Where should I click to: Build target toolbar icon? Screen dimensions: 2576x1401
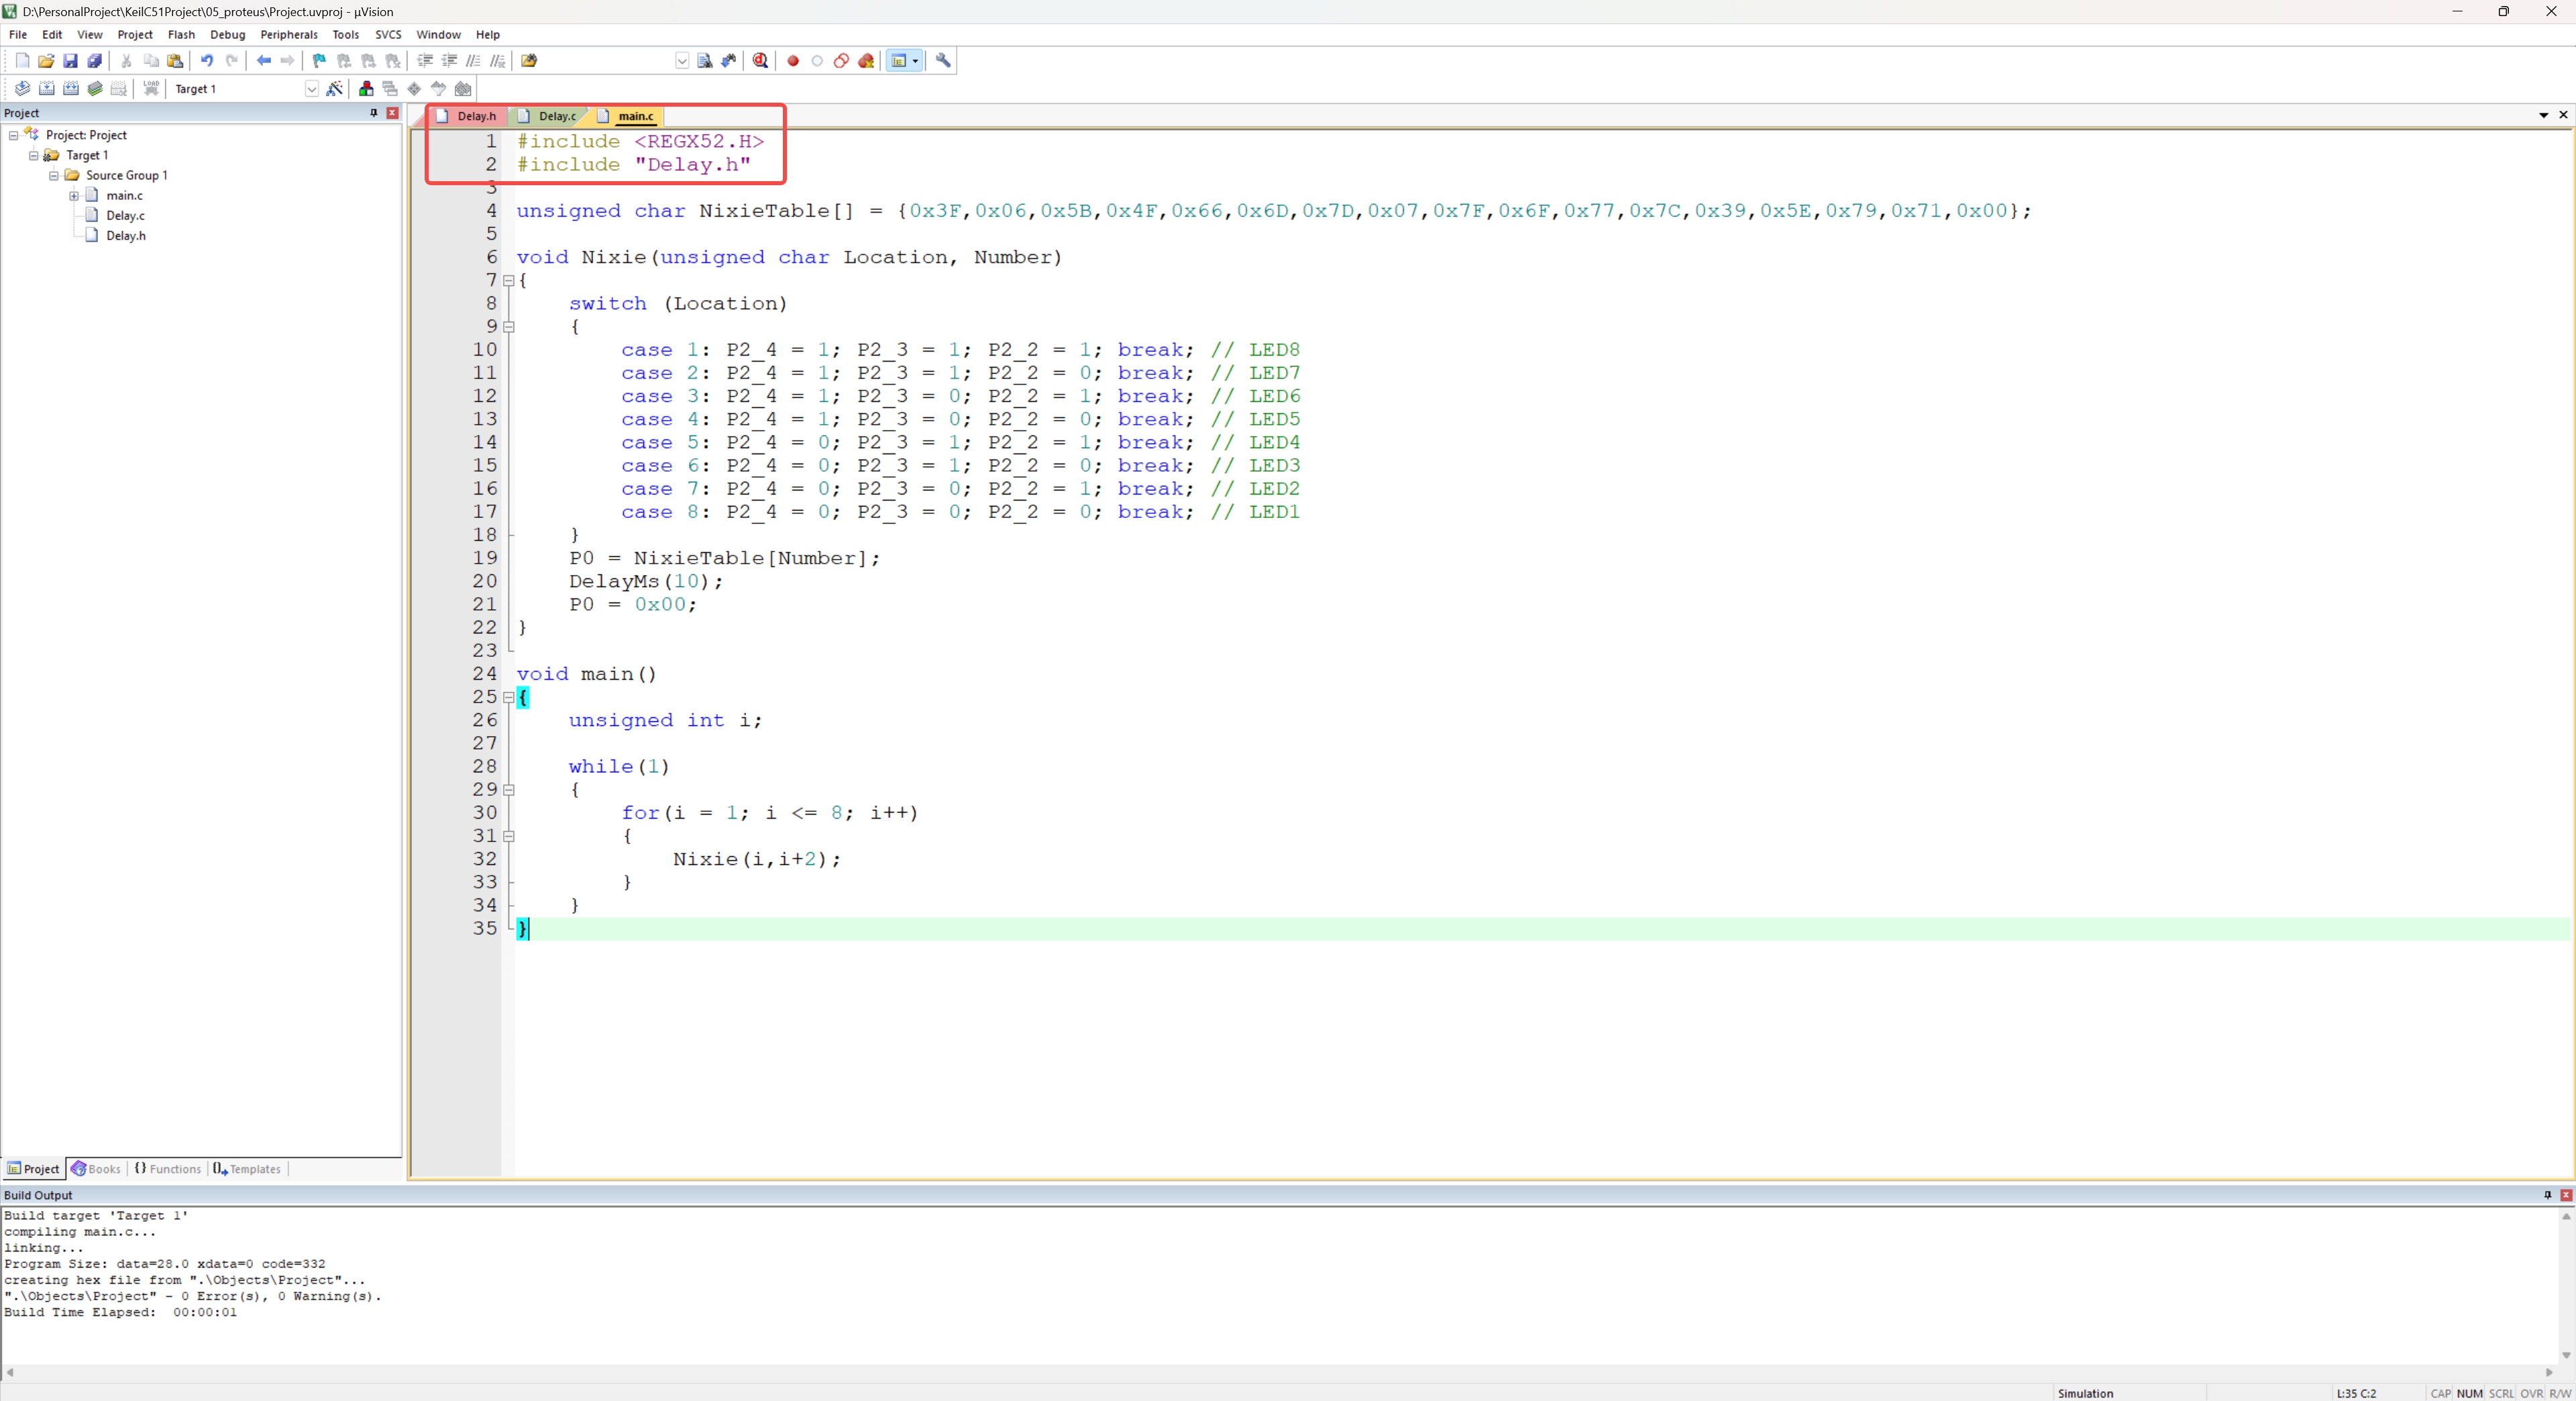click(x=46, y=89)
